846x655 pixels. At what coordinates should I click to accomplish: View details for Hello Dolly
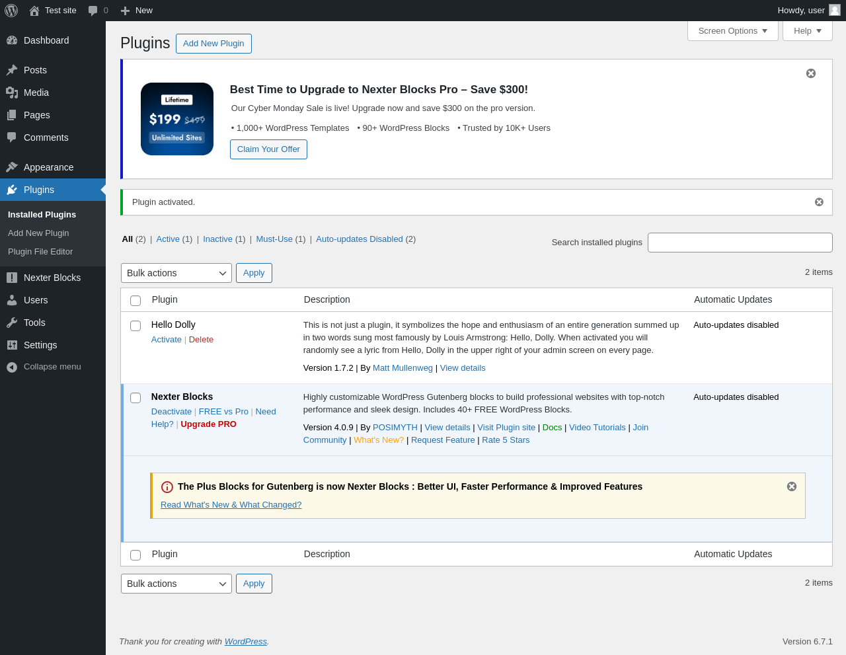(463, 368)
